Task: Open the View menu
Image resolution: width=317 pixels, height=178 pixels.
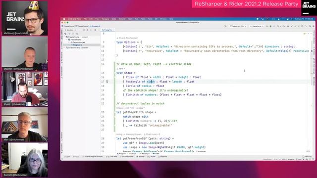Action: [97, 19]
